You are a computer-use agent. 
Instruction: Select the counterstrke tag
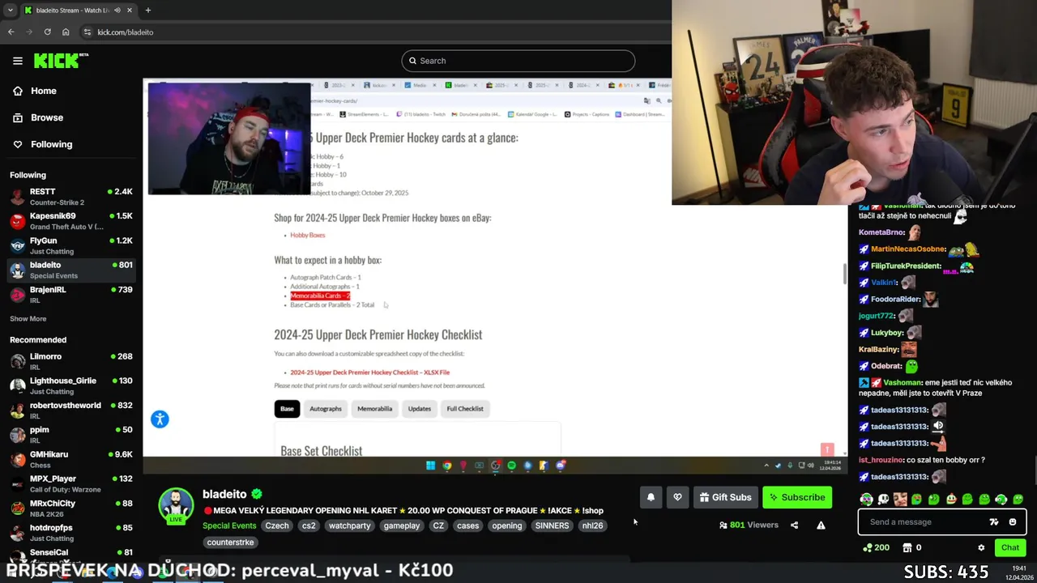pos(230,543)
